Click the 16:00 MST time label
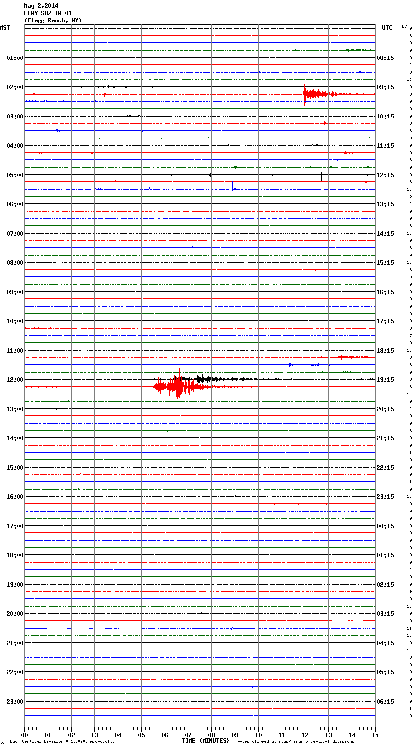This screenshot has width=414, height=748. [x=15, y=497]
